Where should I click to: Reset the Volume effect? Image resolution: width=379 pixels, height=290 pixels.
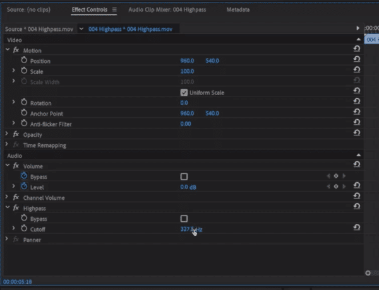pyautogui.click(x=357, y=165)
